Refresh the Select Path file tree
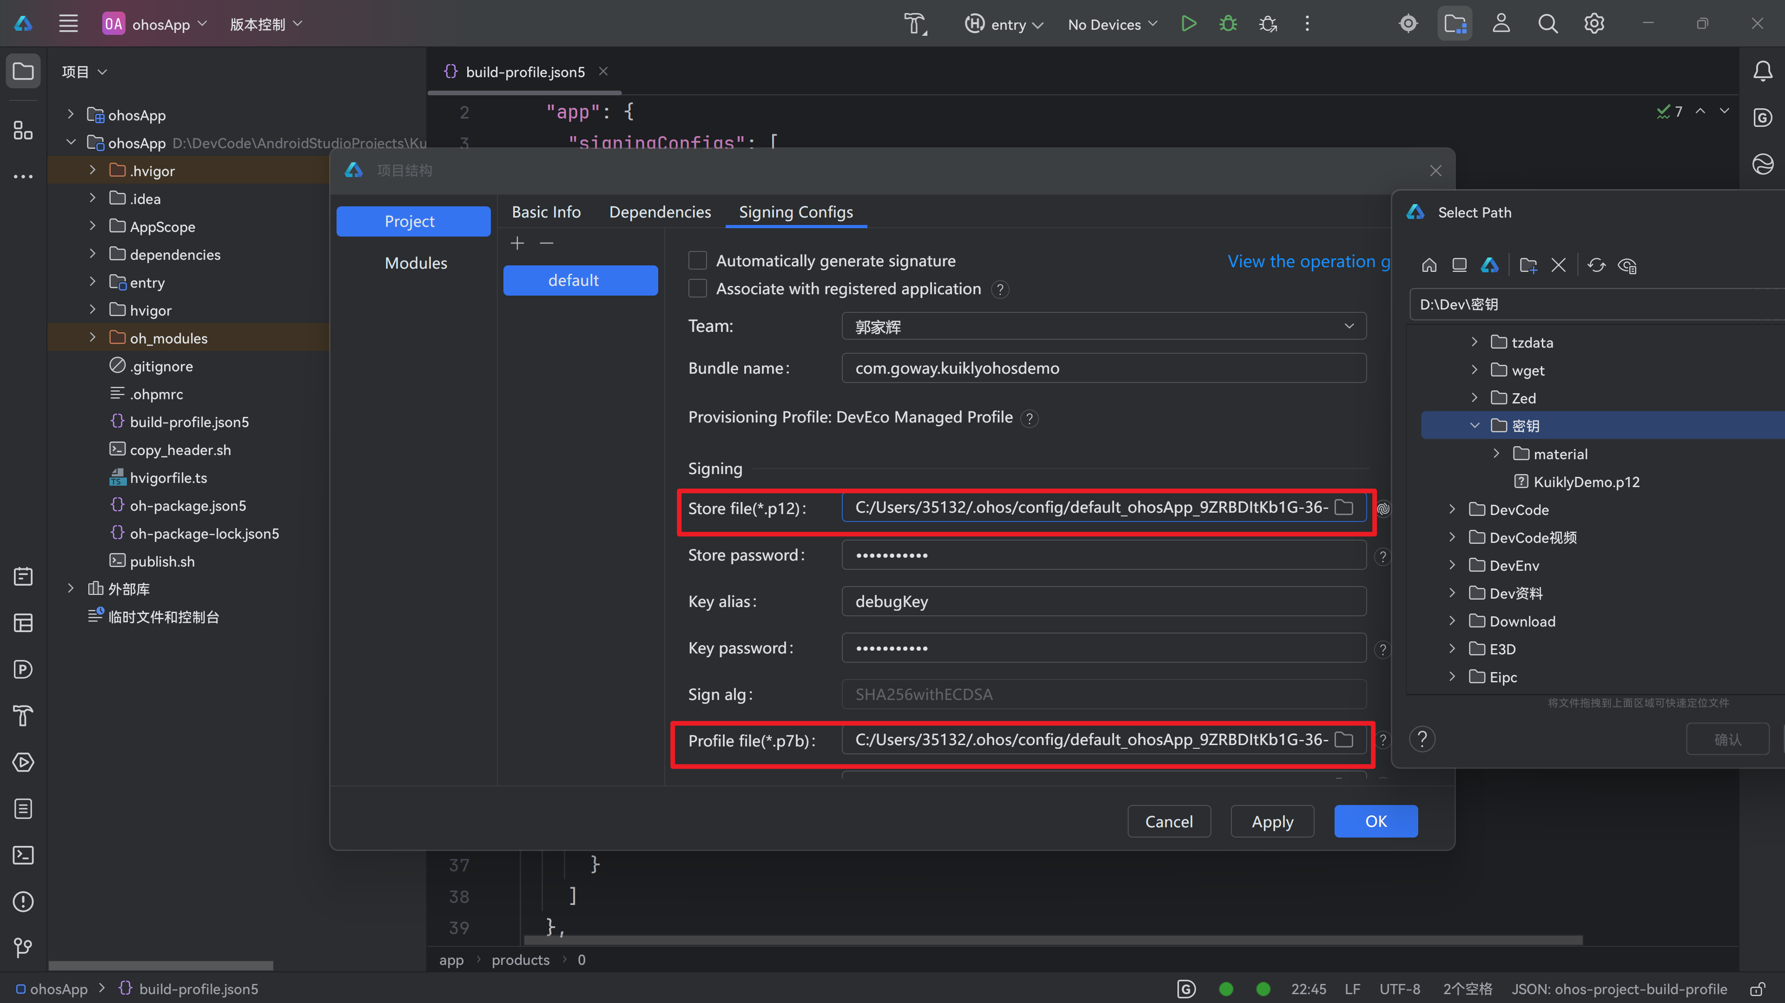The height and width of the screenshot is (1003, 1785). 1596,265
